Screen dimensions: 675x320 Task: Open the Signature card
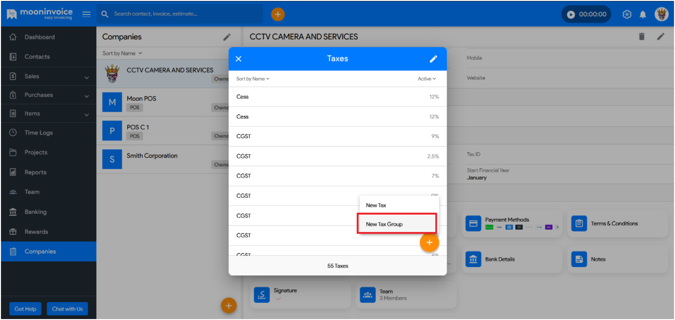[x=300, y=295]
